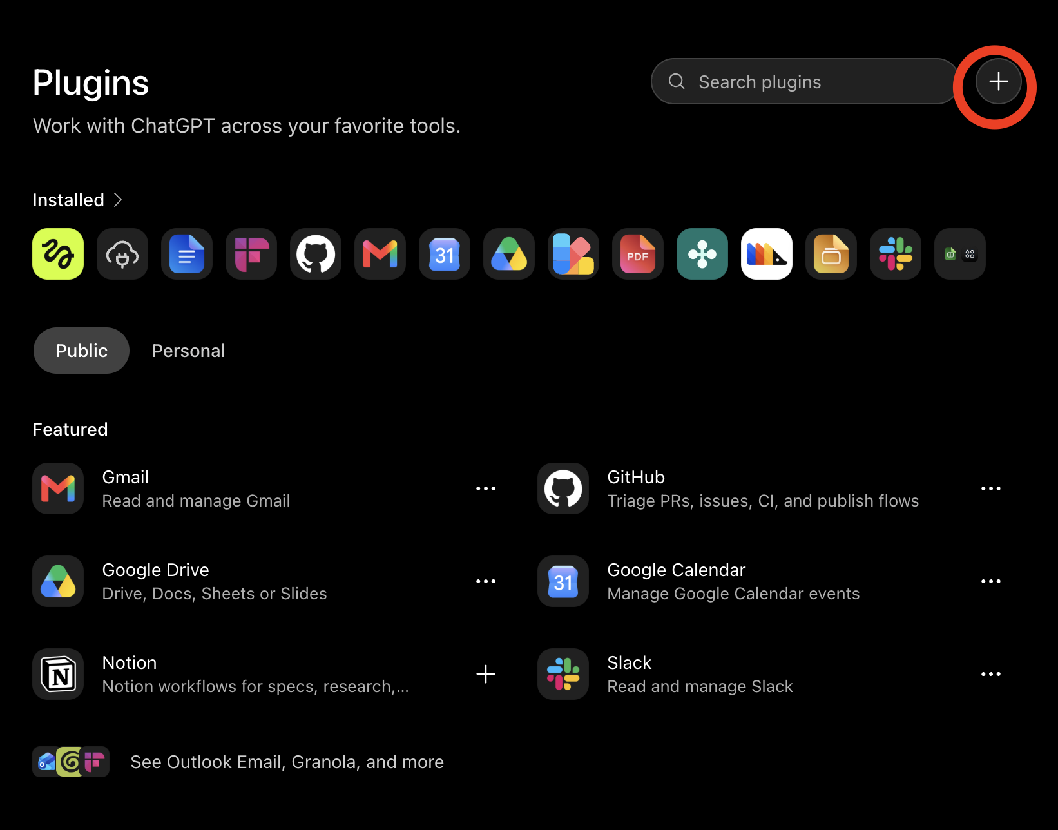The height and width of the screenshot is (830, 1058).
Task: Open the lime green squiggle plugin icon
Action: pos(58,254)
